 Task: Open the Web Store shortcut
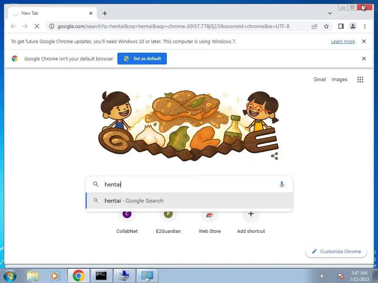[210, 222]
